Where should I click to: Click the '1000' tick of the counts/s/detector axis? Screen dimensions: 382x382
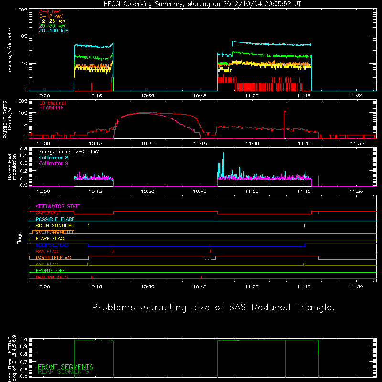pos(21,10)
